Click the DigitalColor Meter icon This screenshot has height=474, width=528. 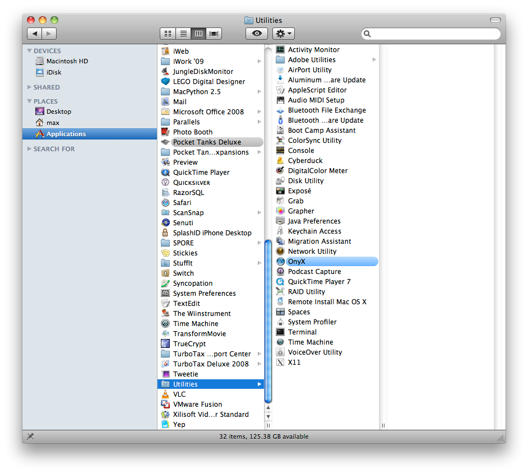[x=280, y=171]
